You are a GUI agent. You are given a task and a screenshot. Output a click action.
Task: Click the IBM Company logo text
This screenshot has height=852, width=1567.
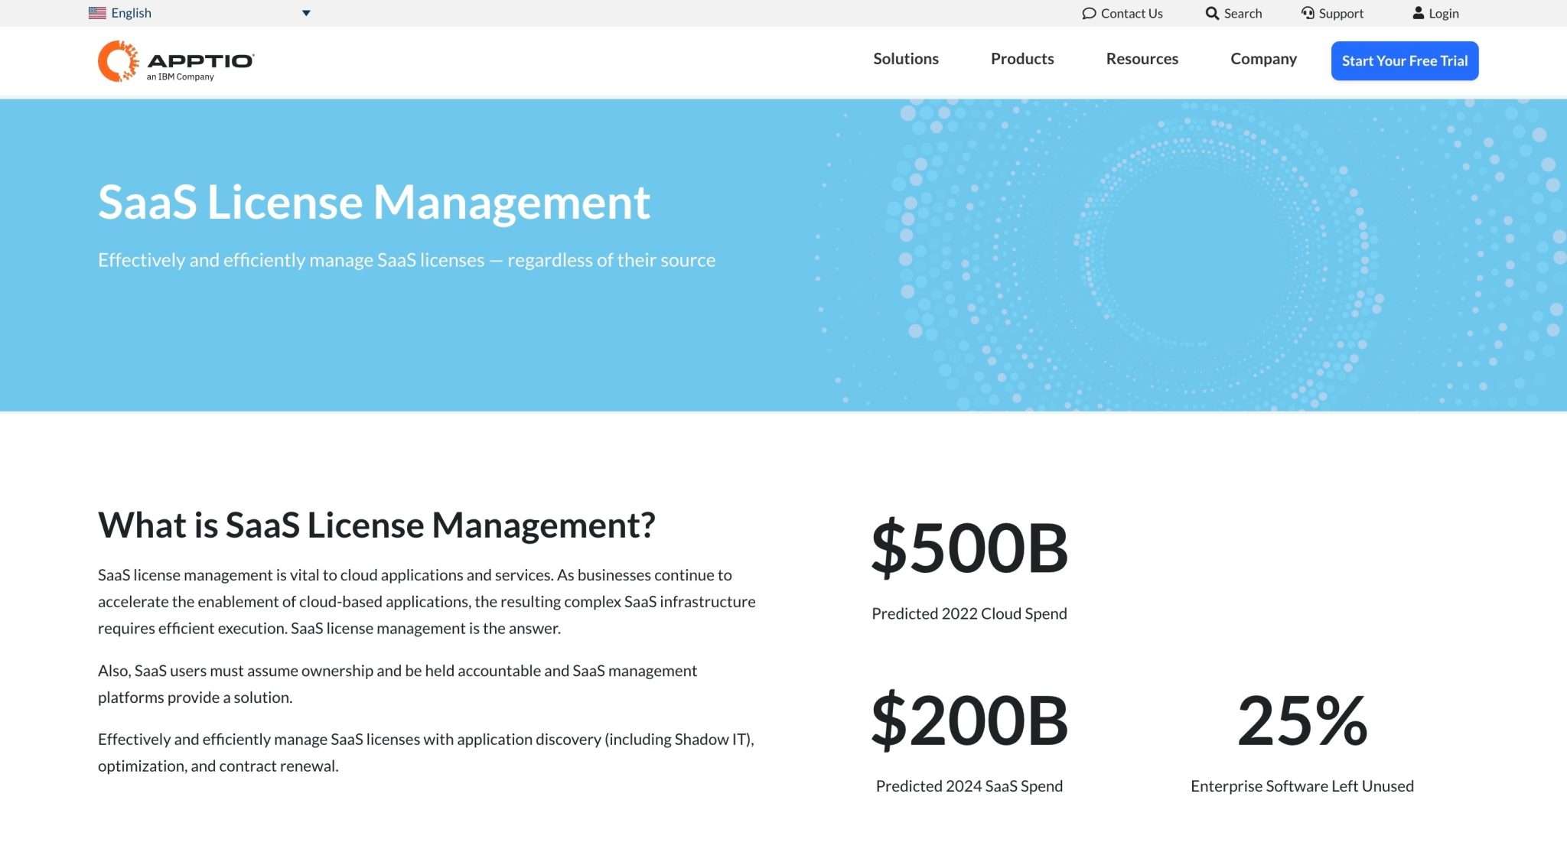pos(181,76)
